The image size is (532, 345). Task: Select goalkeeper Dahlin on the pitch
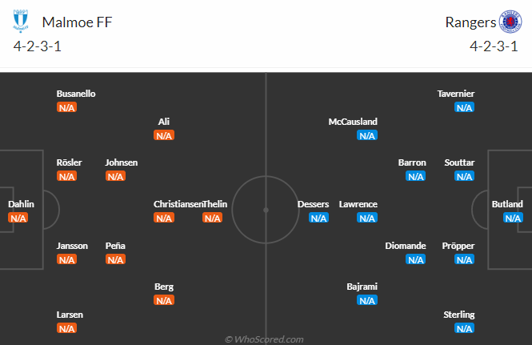(21, 204)
